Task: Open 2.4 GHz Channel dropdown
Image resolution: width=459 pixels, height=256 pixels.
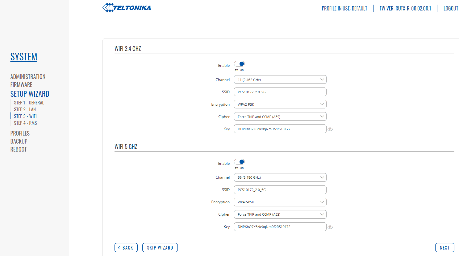Action: click(280, 80)
